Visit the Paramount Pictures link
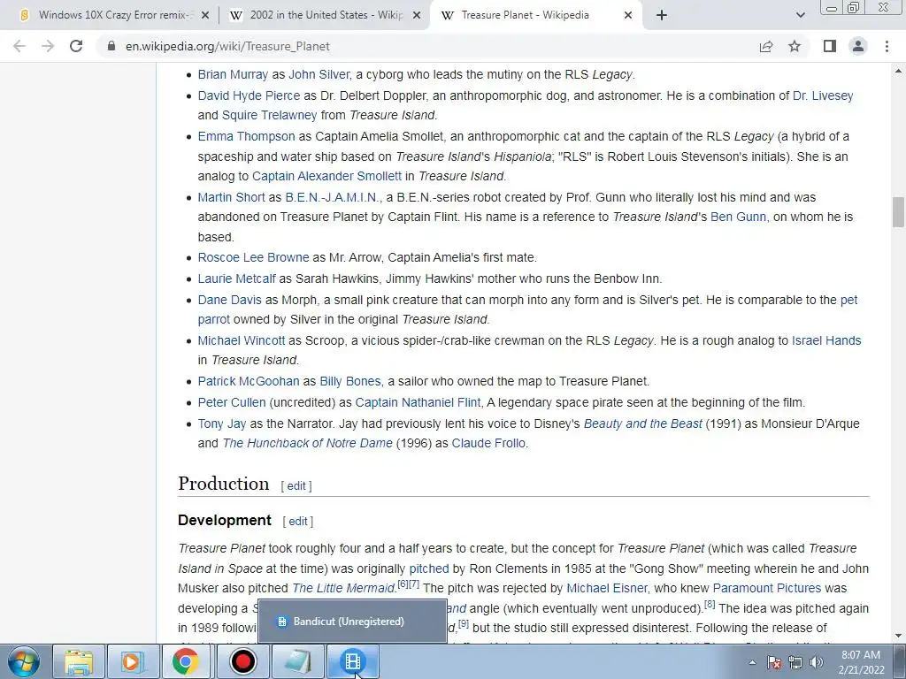This screenshot has width=906, height=679. tap(767, 588)
